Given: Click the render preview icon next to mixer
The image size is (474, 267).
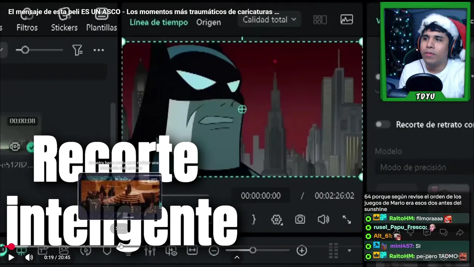Looking at the screenshot, I should click(x=171, y=251).
